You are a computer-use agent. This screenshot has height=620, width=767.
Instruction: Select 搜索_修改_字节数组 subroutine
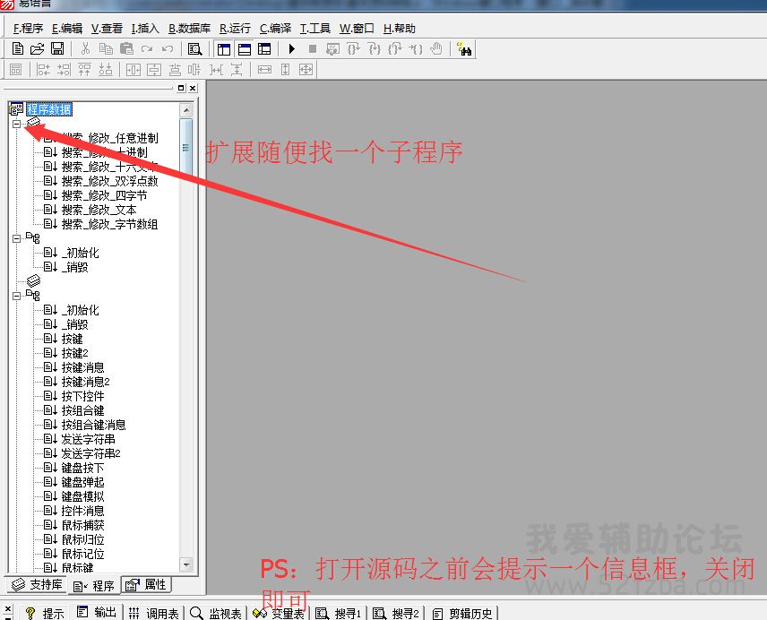[x=109, y=224]
